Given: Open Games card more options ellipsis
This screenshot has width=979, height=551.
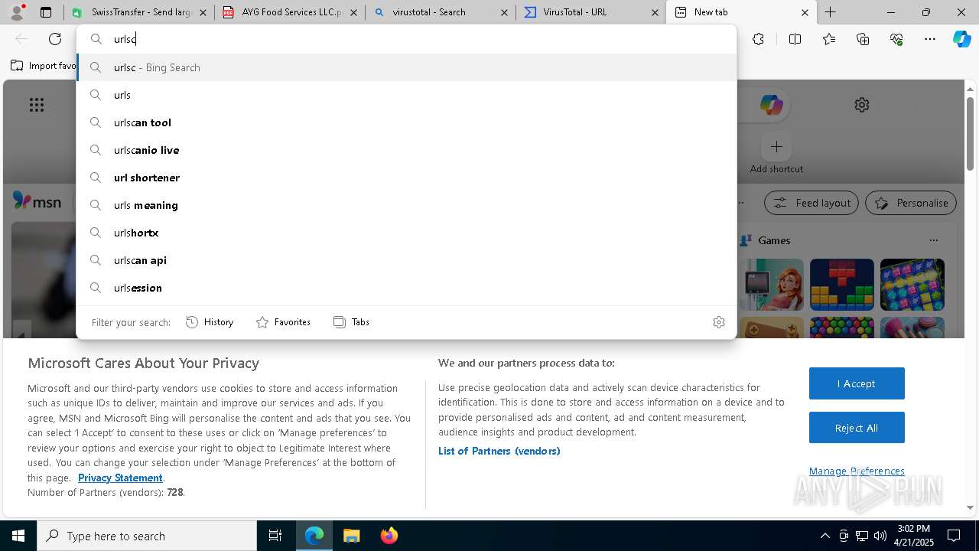Looking at the screenshot, I should [x=934, y=240].
